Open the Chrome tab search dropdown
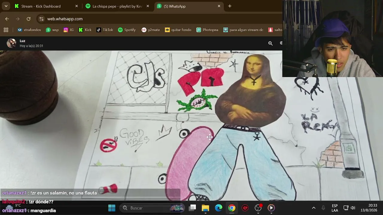 [6, 6]
